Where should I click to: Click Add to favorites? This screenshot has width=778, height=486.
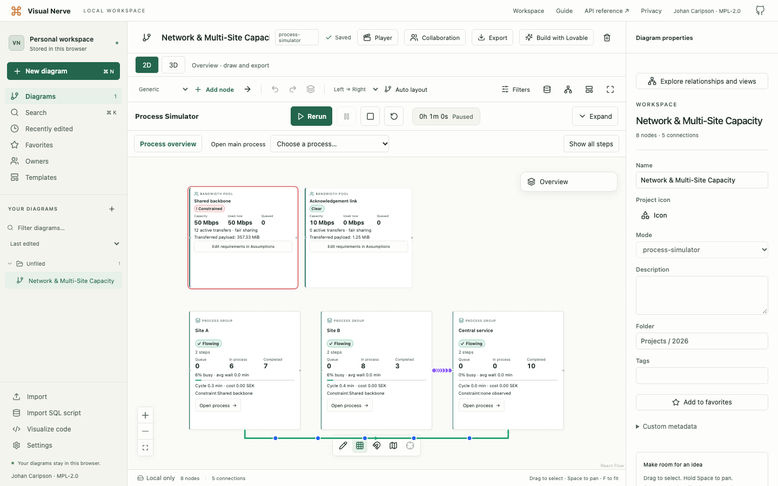click(x=702, y=402)
